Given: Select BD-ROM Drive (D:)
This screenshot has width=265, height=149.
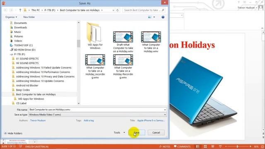Looking at the screenshot, I should [25, 50].
